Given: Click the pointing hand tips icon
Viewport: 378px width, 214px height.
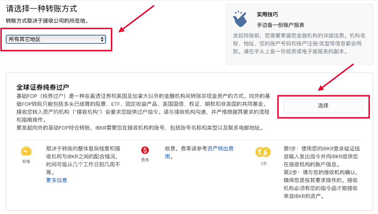Looking at the screenshot, I should click(240, 19).
